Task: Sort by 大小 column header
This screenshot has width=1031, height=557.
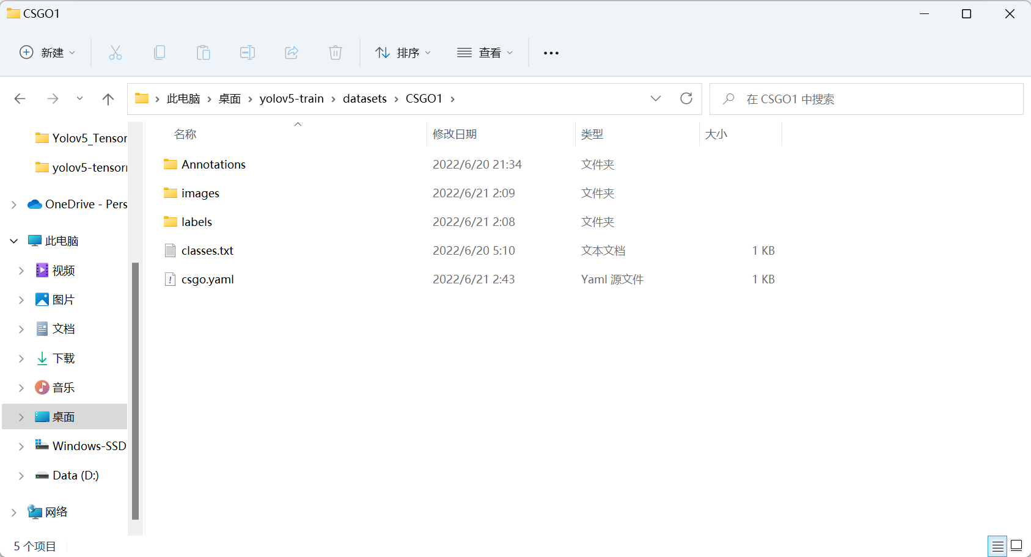Action: click(716, 134)
